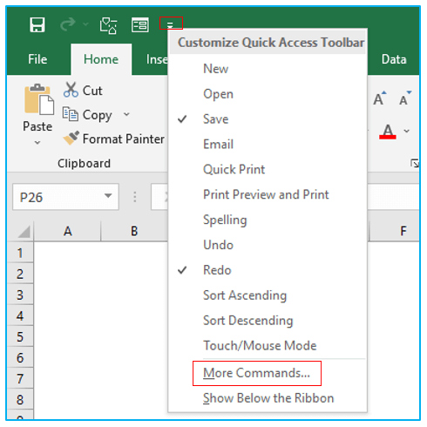The image size is (427, 427).
Task: Enable Touch/Mouse Mode in the menu
Action: click(x=268, y=346)
